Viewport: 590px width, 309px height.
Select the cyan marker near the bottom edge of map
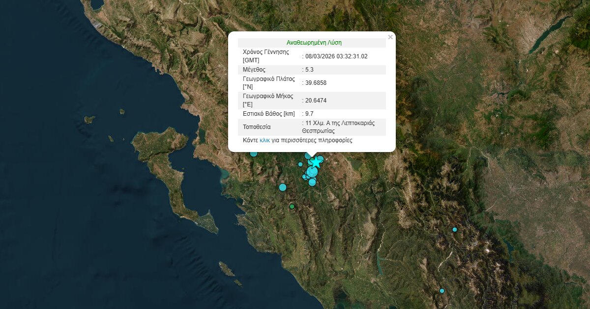[442, 291]
